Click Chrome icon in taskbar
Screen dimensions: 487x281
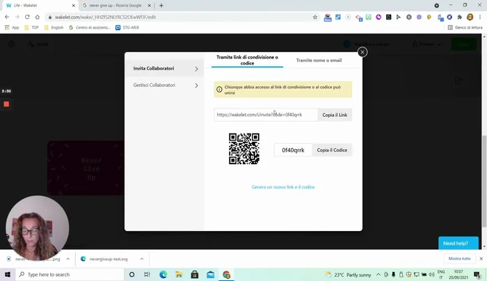coord(226,275)
